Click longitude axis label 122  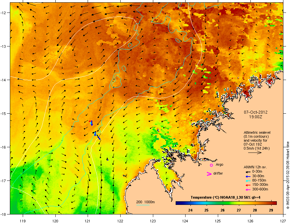[120, 221]
